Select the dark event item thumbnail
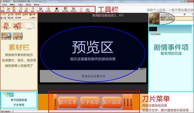 [153, 29]
